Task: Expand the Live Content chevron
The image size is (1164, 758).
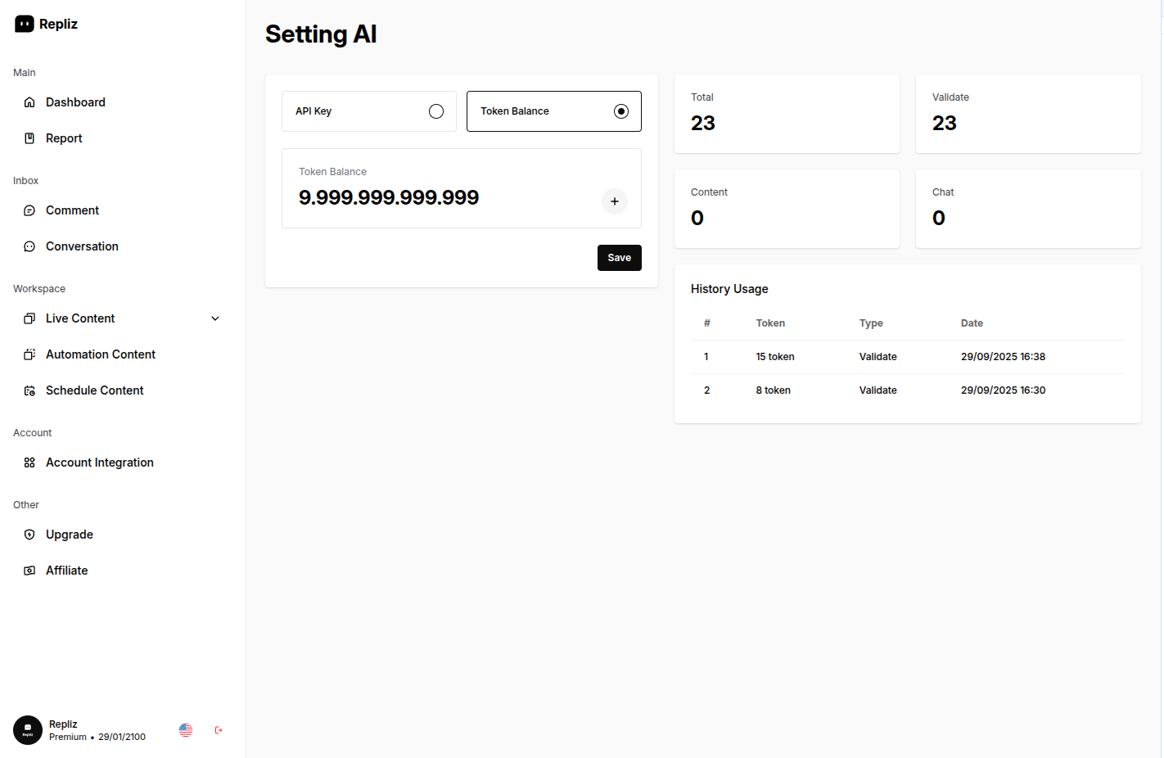Action: click(x=215, y=318)
